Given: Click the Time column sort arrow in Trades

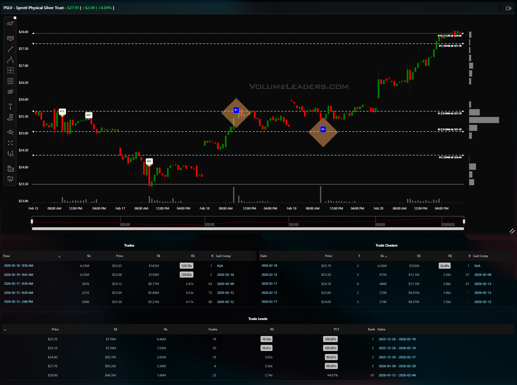Looking at the screenshot, I should 59,257.
